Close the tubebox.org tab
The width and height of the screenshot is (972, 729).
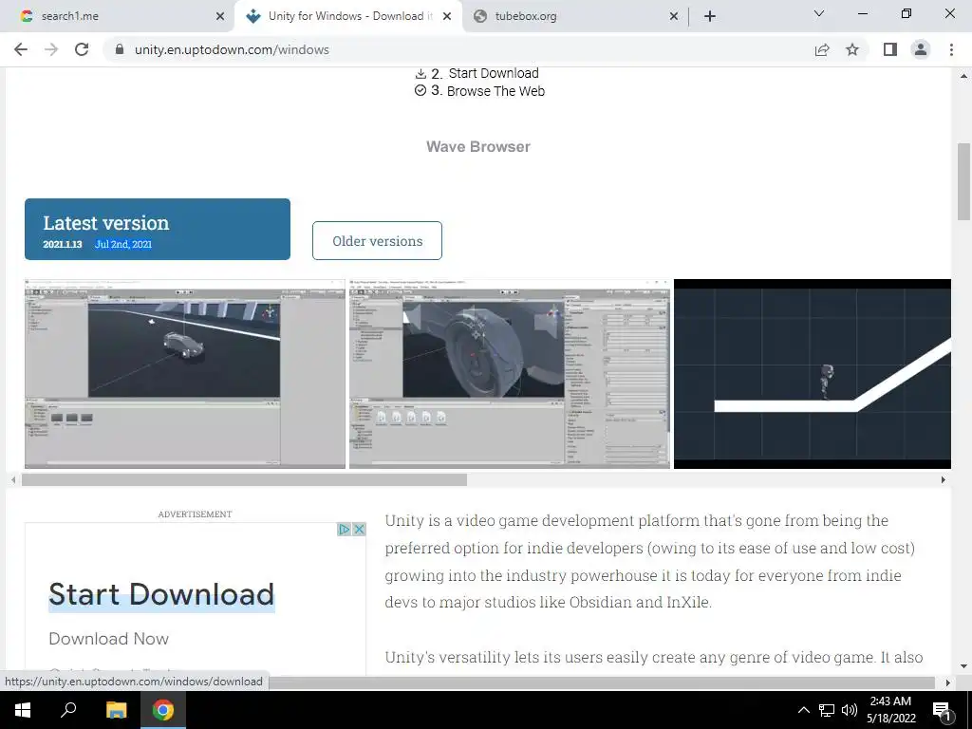(x=674, y=16)
